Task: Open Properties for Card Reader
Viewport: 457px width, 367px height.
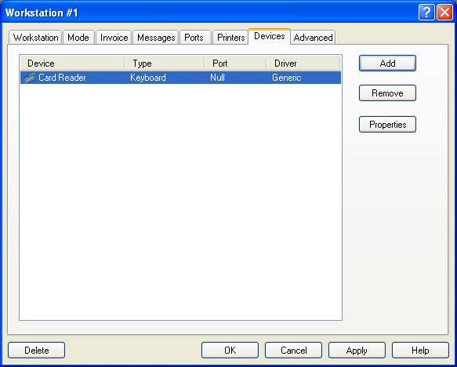Action: point(387,125)
